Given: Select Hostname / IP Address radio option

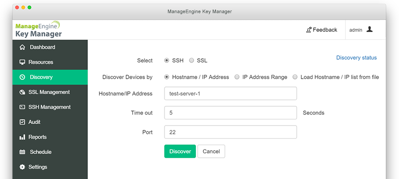Looking at the screenshot, I should (x=167, y=77).
